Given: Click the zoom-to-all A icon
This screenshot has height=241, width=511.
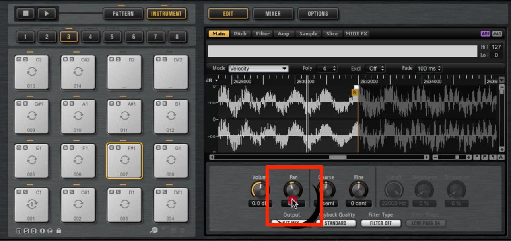Looking at the screenshot, I should [x=501, y=157].
